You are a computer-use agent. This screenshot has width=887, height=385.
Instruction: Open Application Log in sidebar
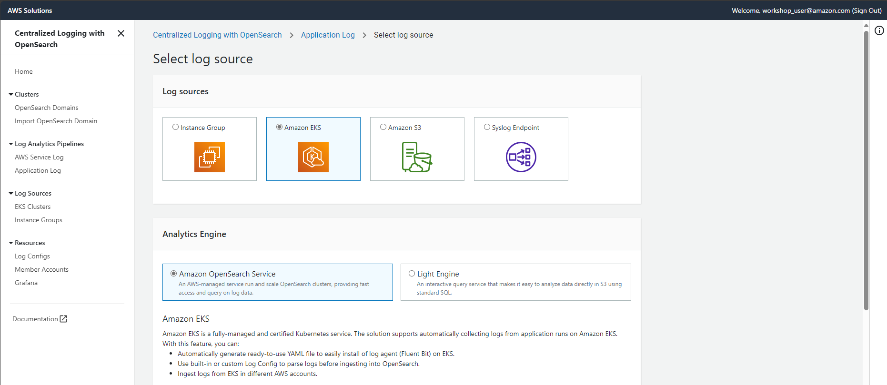(38, 170)
